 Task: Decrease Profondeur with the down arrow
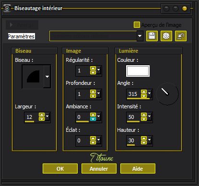click(x=93, y=96)
